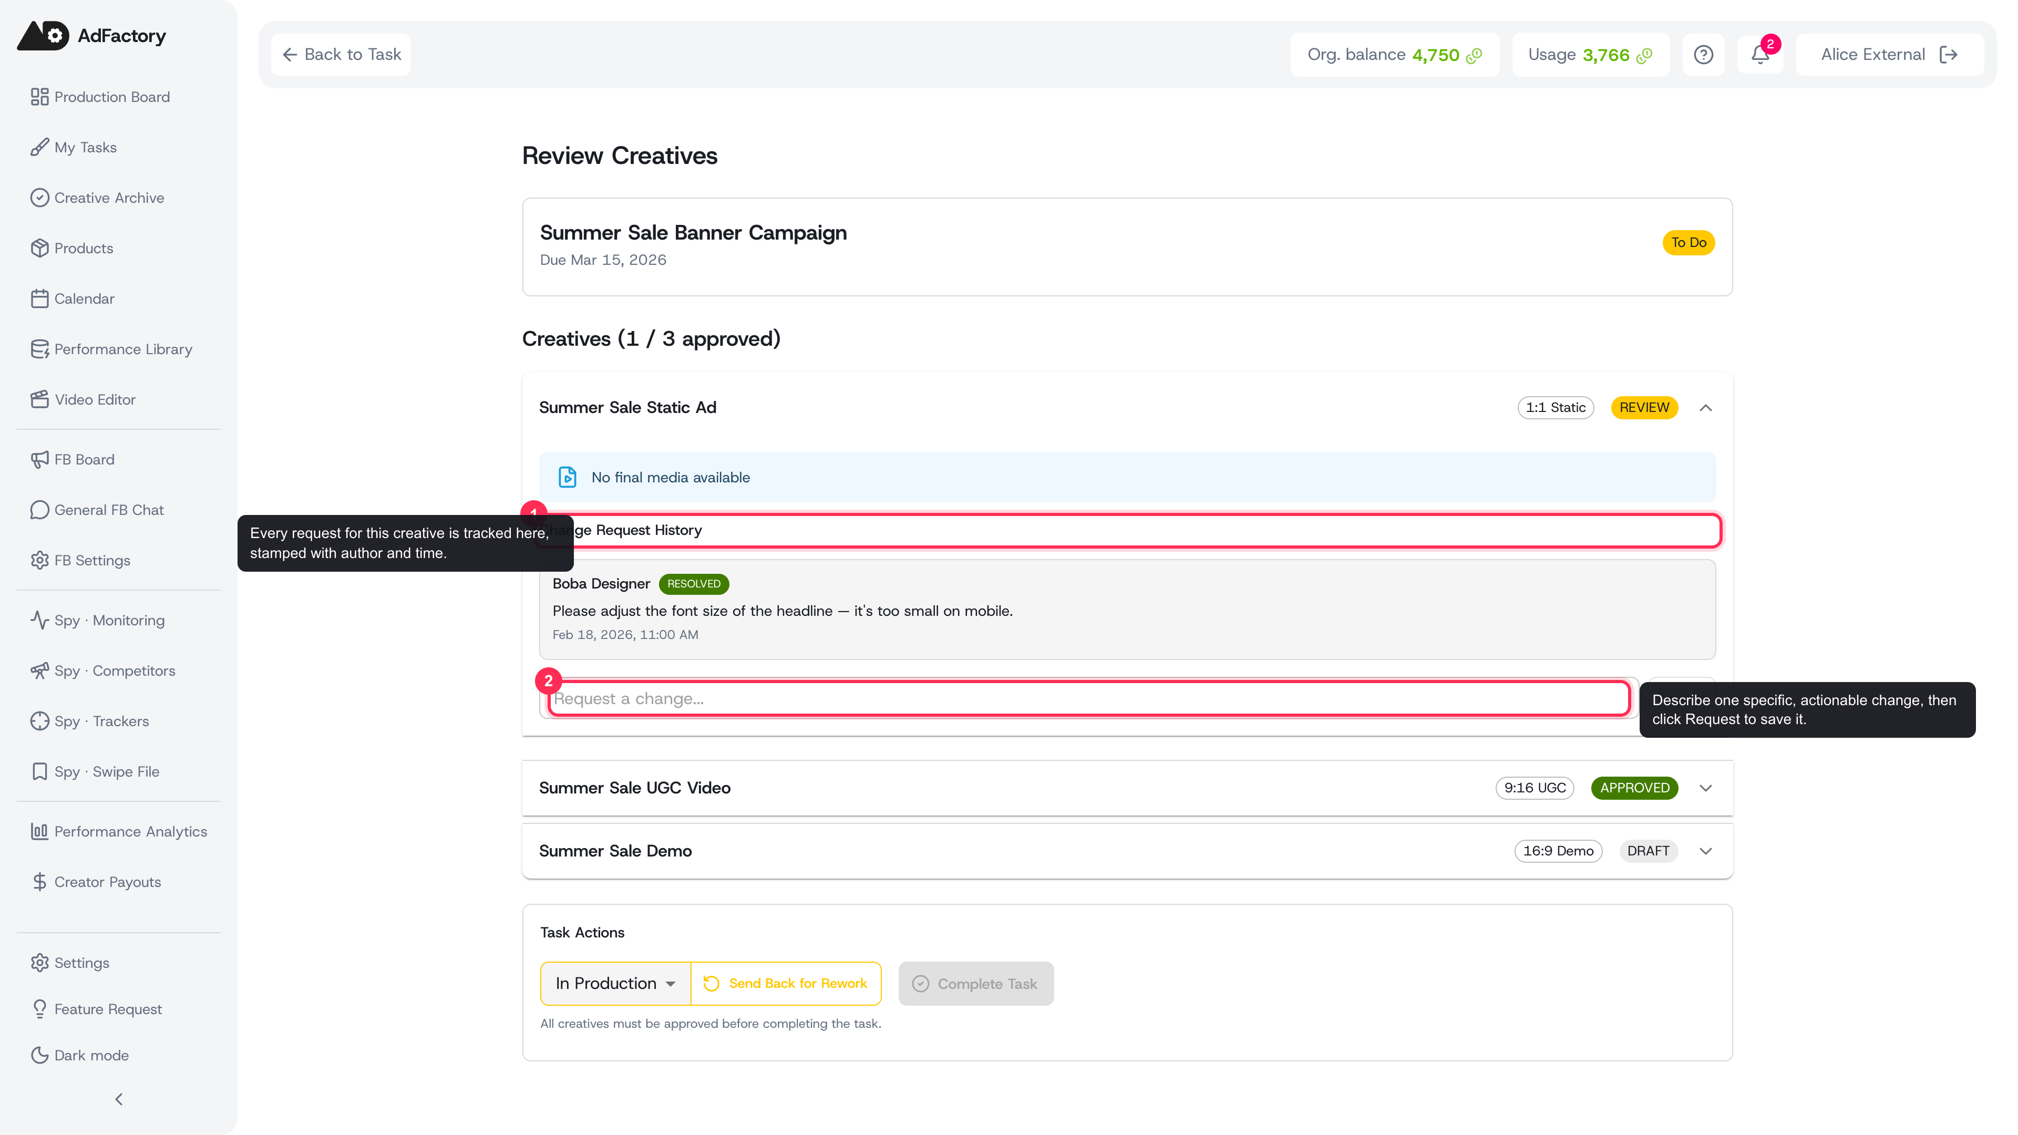Click the 9:16 UGC format tag
Viewport: 2018px width, 1135px height.
point(1534,788)
